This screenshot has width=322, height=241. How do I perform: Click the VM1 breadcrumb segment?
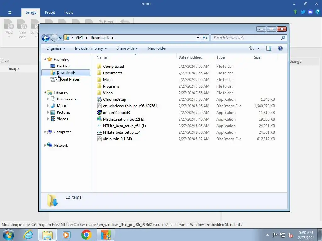point(79,38)
